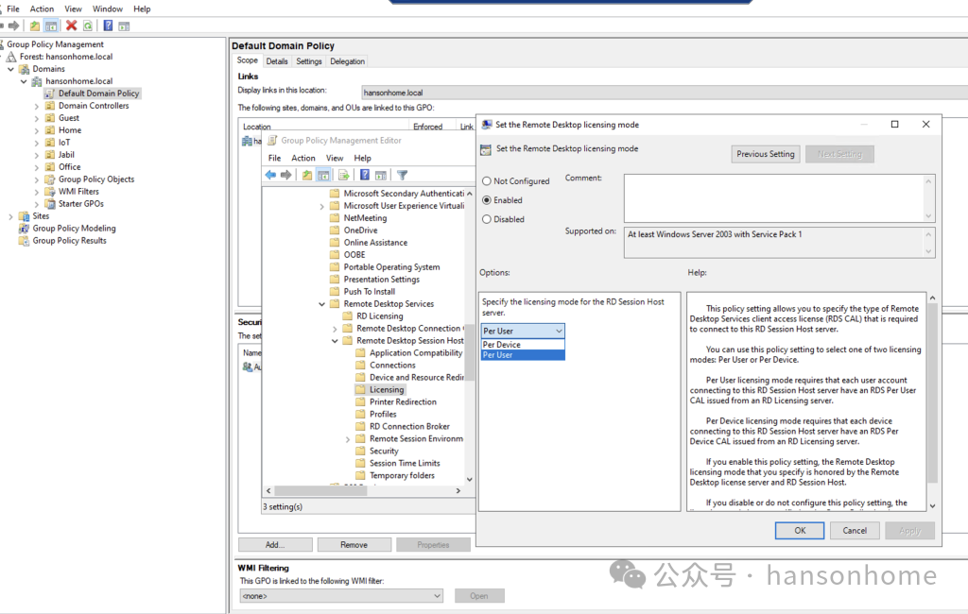
Task: Set the policy to Disabled
Action: click(487, 219)
